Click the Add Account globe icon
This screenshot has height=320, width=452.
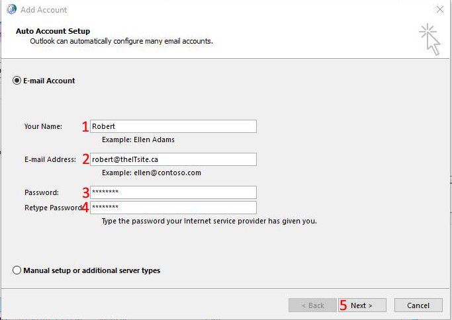(x=11, y=10)
